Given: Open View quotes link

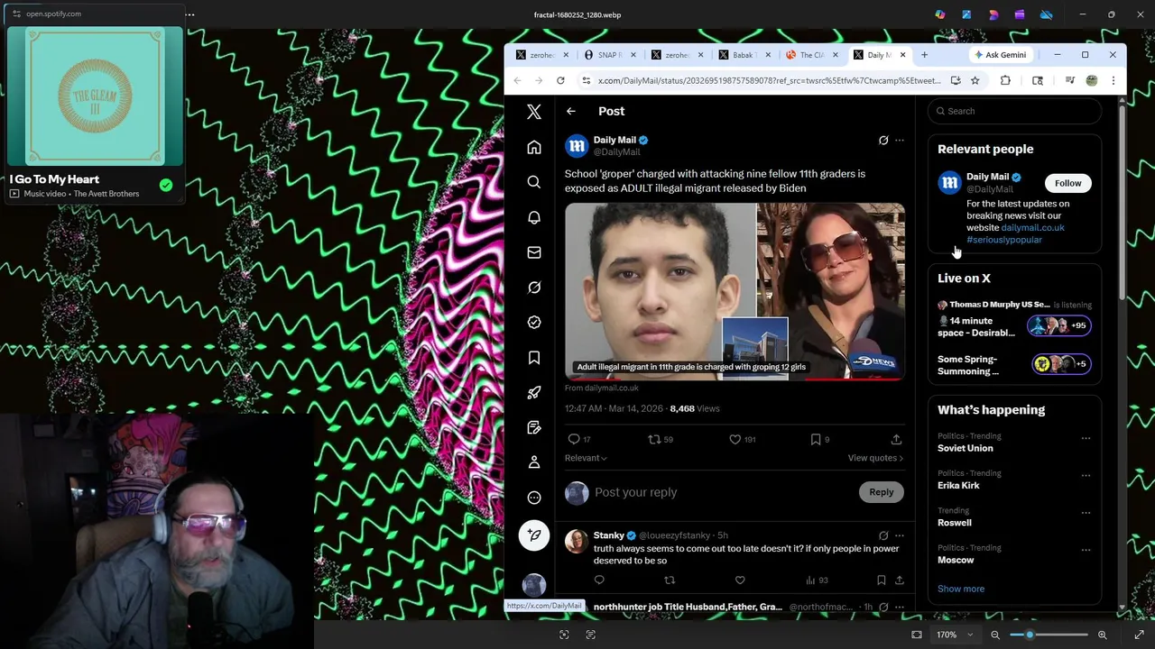Looking at the screenshot, I should 875,458.
